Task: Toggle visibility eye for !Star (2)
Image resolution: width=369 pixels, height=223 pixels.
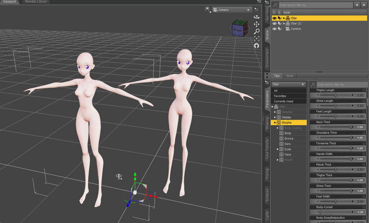Action: point(274,23)
